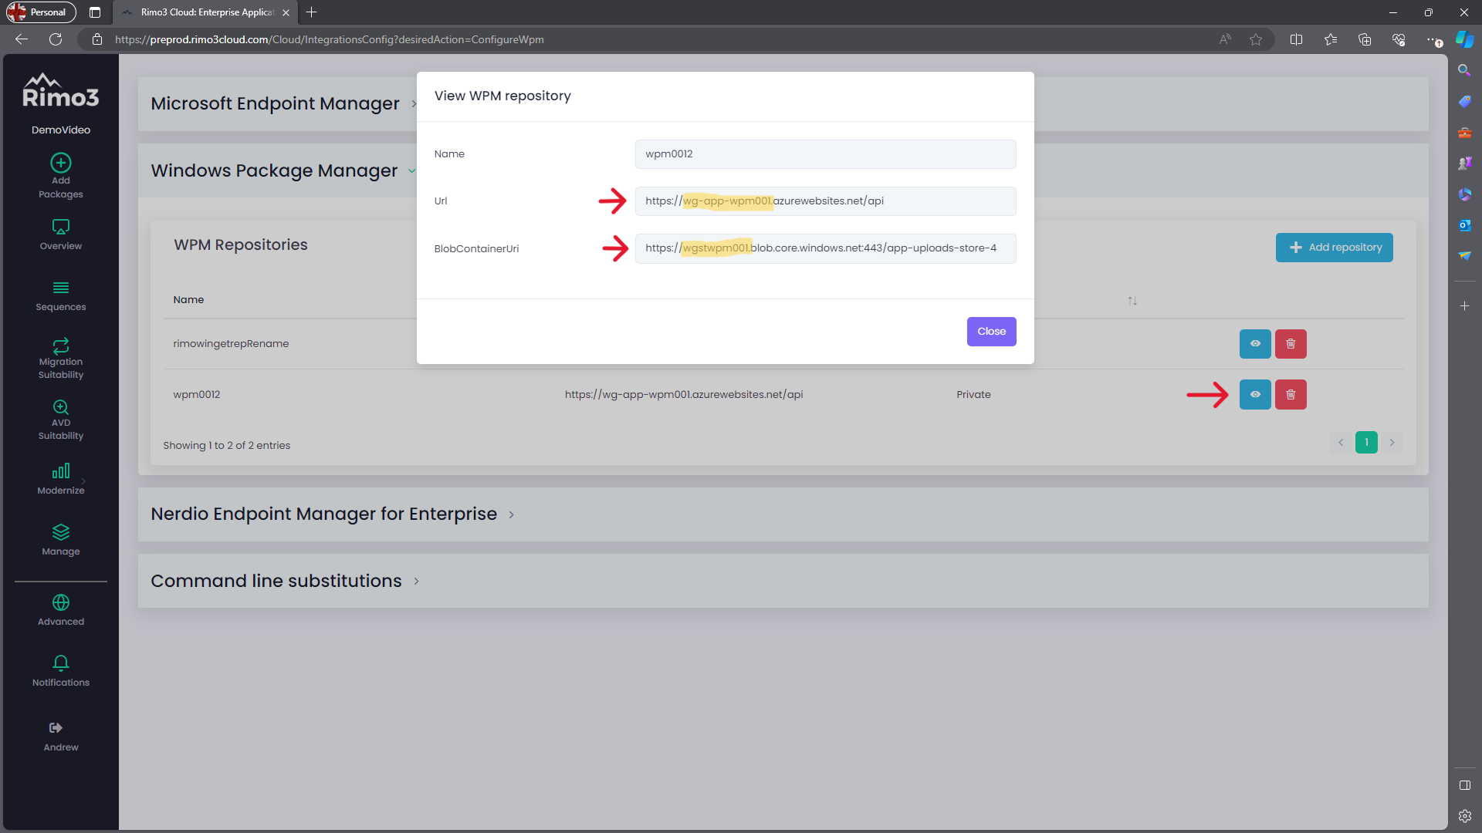Open the Edge sidebar Search icon
This screenshot has height=833, width=1482.
(x=1464, y=70)
